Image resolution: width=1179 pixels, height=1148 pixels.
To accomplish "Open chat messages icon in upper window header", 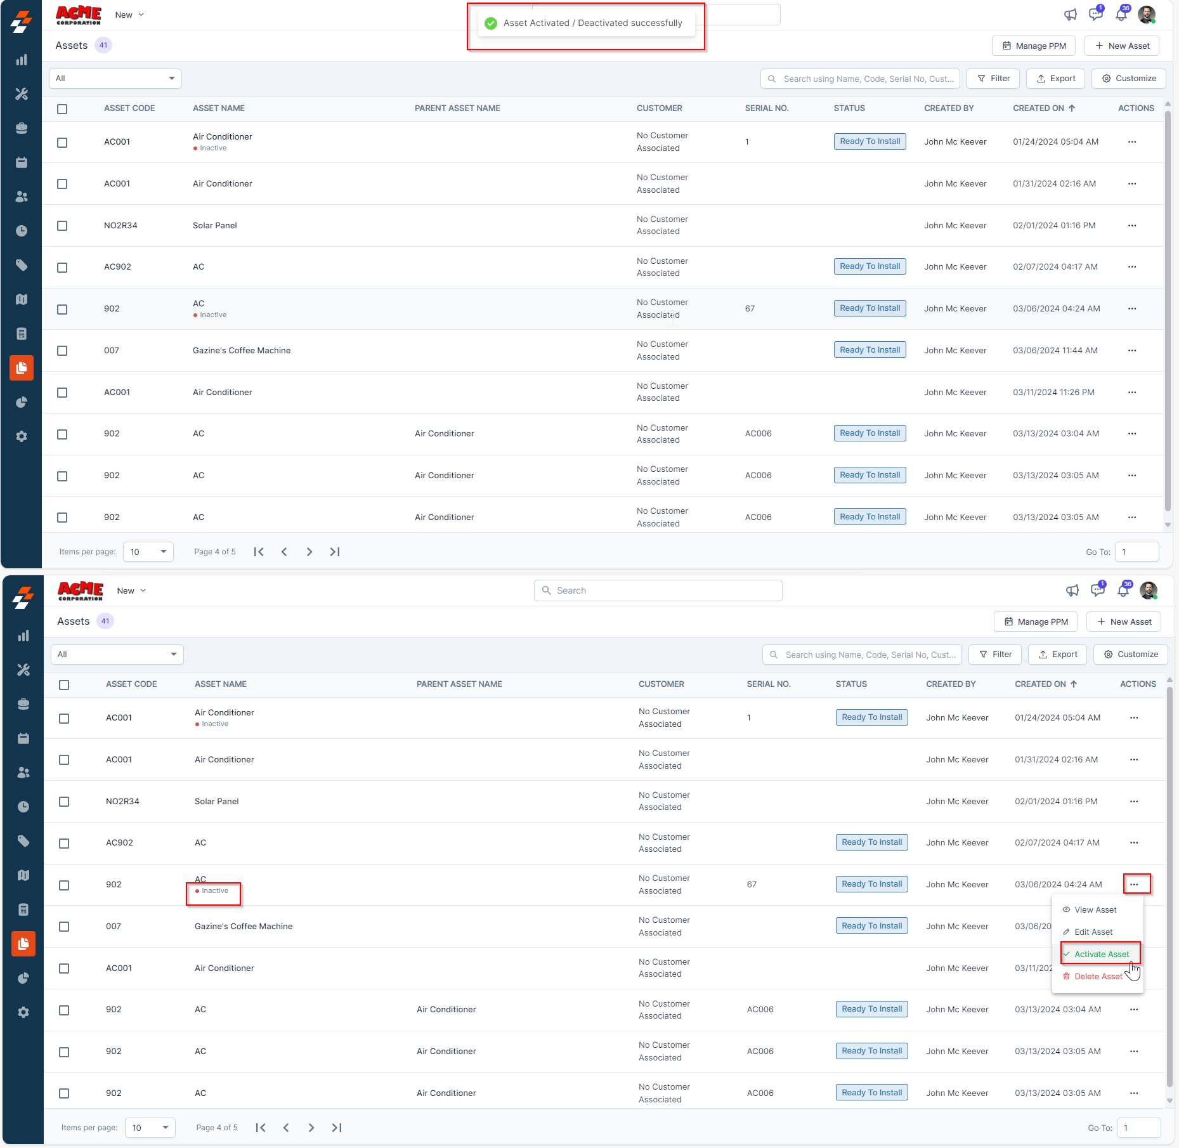I will click(1095, 15).
